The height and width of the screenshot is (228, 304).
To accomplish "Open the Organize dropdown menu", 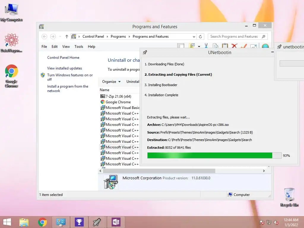I will [111, 82].
